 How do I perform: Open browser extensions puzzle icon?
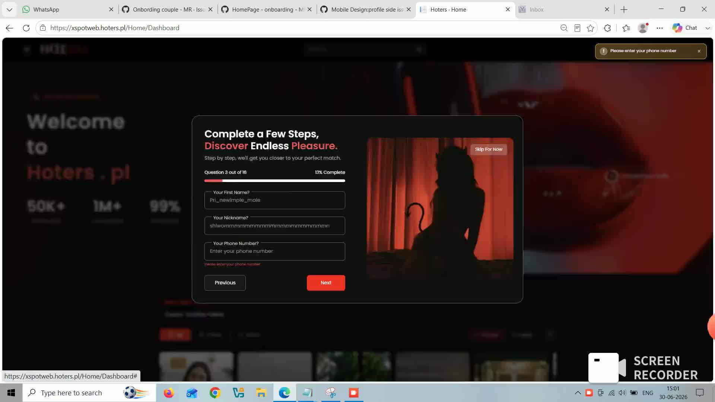tap(607, 28)
